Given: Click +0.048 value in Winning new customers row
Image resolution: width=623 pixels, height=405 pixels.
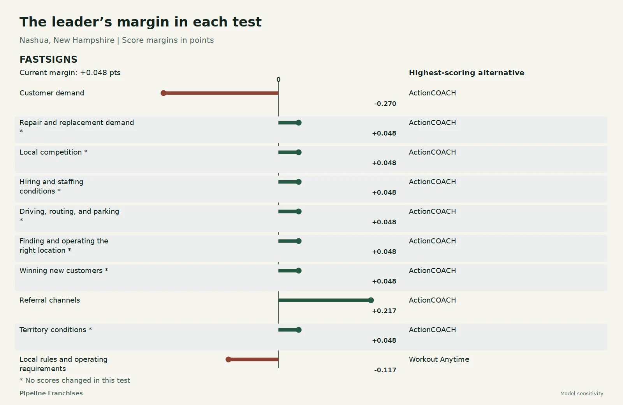Looking at the screenshot, I should [384, 281].
